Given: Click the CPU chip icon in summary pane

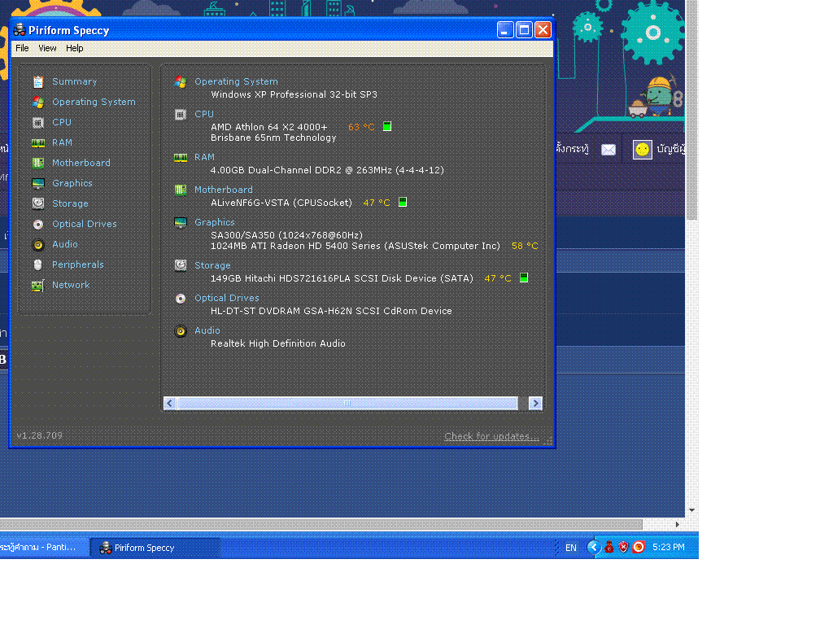Looking at the screenshot, I should coord(181,114).
